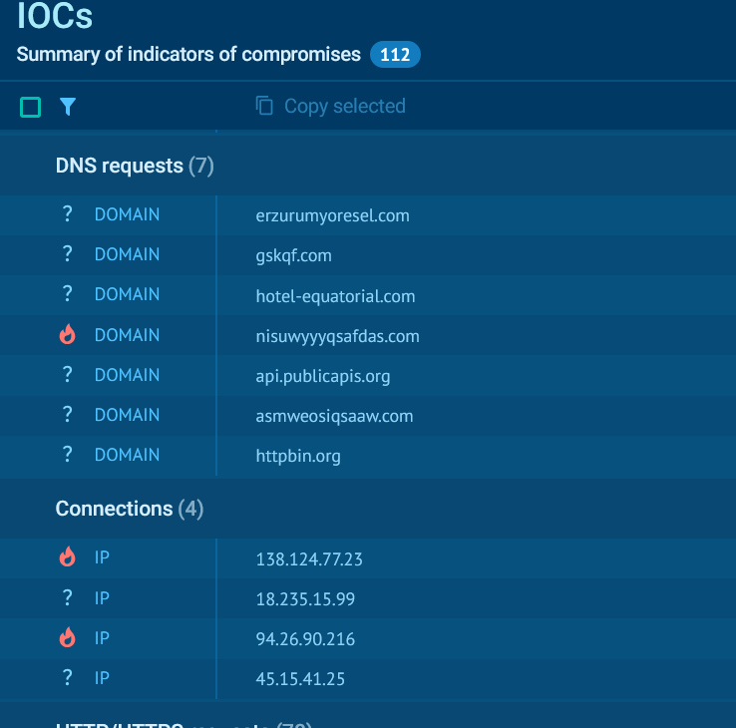Open the IOC filter funnel
Image resolution: width=736 pixels, height=728 pixels.
(x=68, y=107)
